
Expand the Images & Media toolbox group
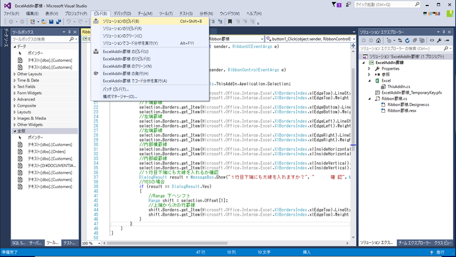pyautogui.click(x=15, y=118)
